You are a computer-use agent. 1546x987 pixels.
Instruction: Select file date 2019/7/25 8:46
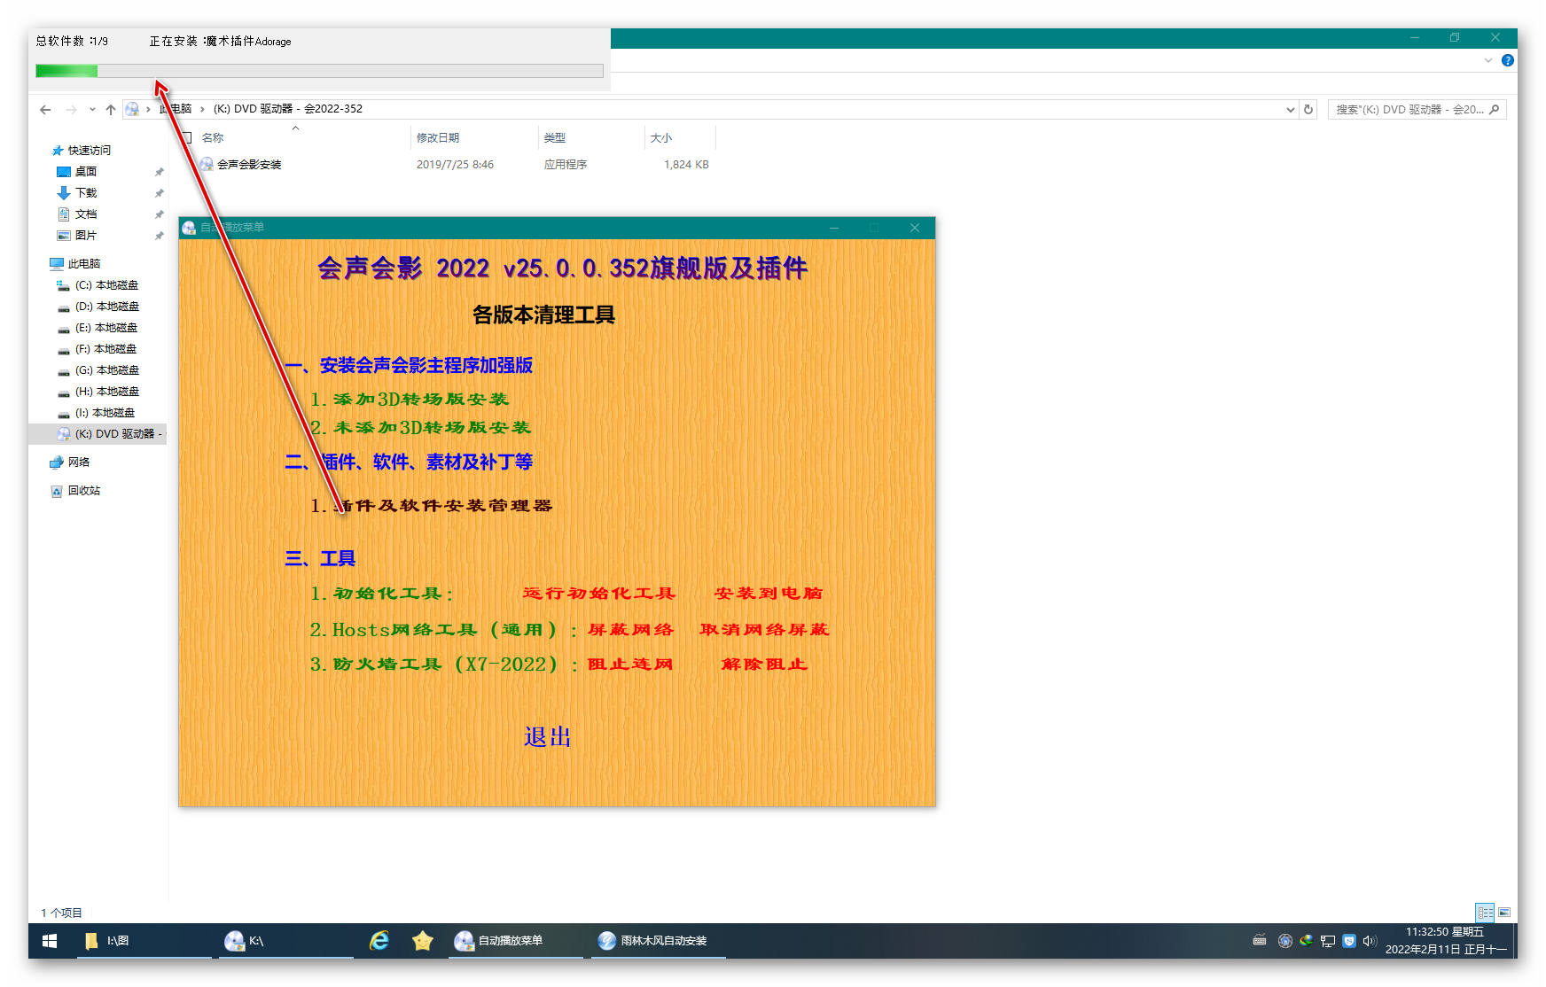point(455,165)
